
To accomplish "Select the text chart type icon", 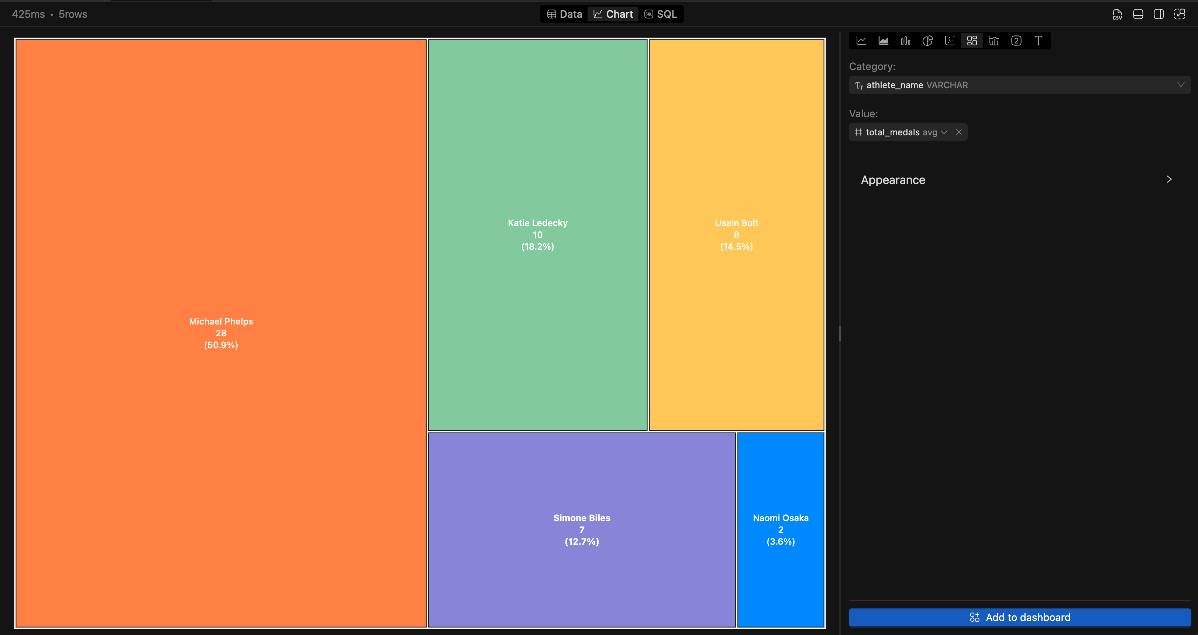I will coord(1038,41).
